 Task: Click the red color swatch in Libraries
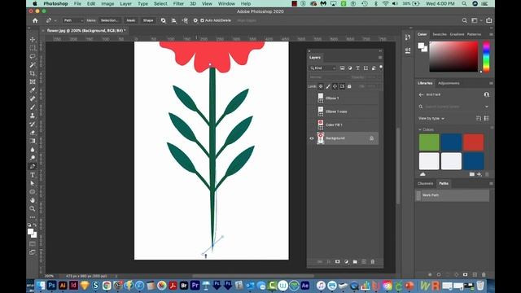click(x=474, y=142)
